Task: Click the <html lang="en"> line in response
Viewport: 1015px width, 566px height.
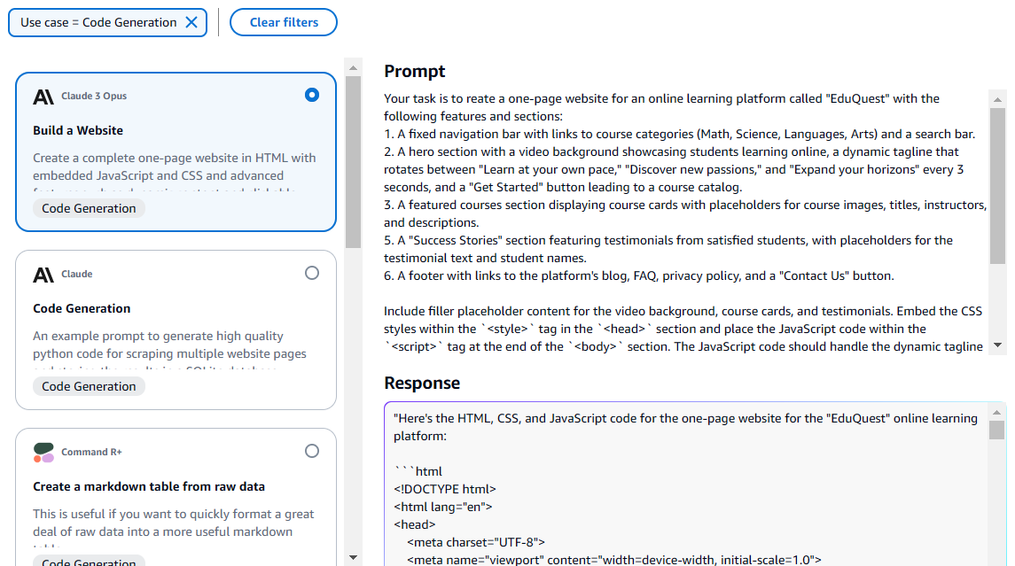Action: (442, 507)
